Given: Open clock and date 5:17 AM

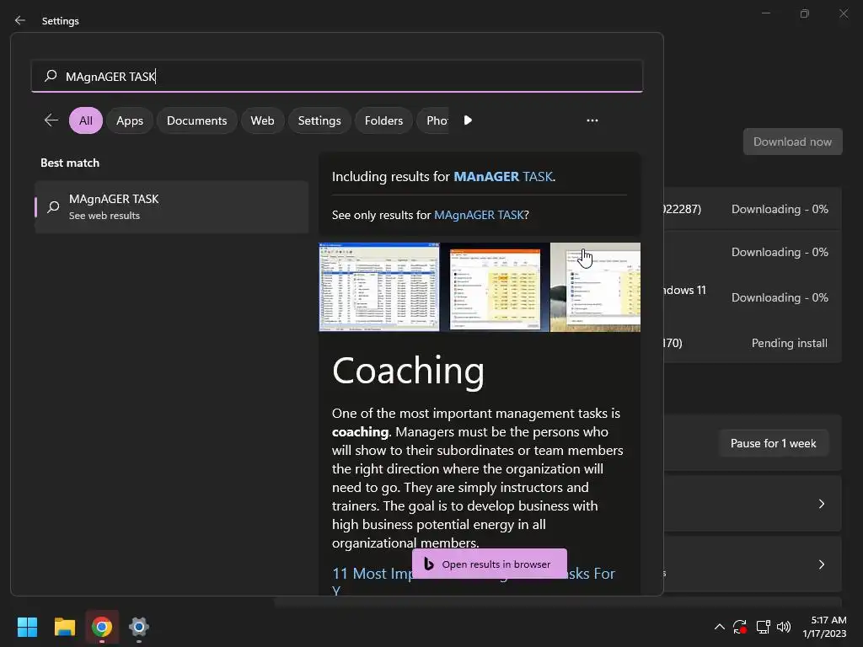Looking at the screenshot, I should click(824, 627).
